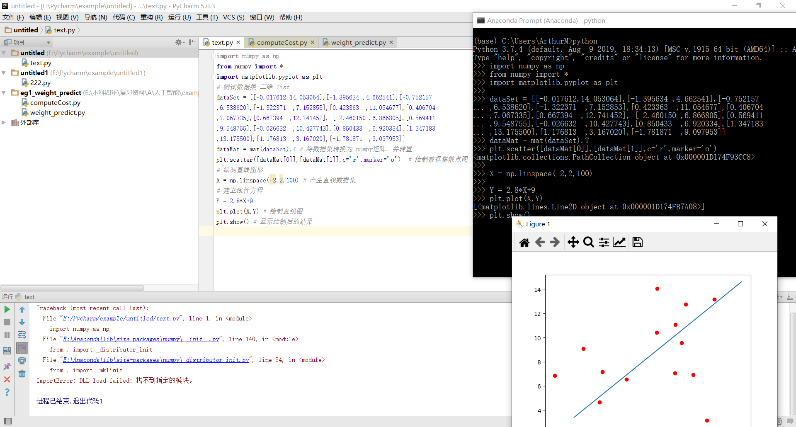The height and width of the screenshot is (427, 796).
Task: Open computeCost.py in the project tree
Action: point(55,103)
